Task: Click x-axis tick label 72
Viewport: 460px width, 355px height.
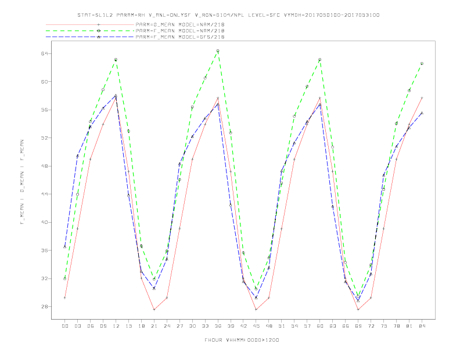Action: point(371,326)
